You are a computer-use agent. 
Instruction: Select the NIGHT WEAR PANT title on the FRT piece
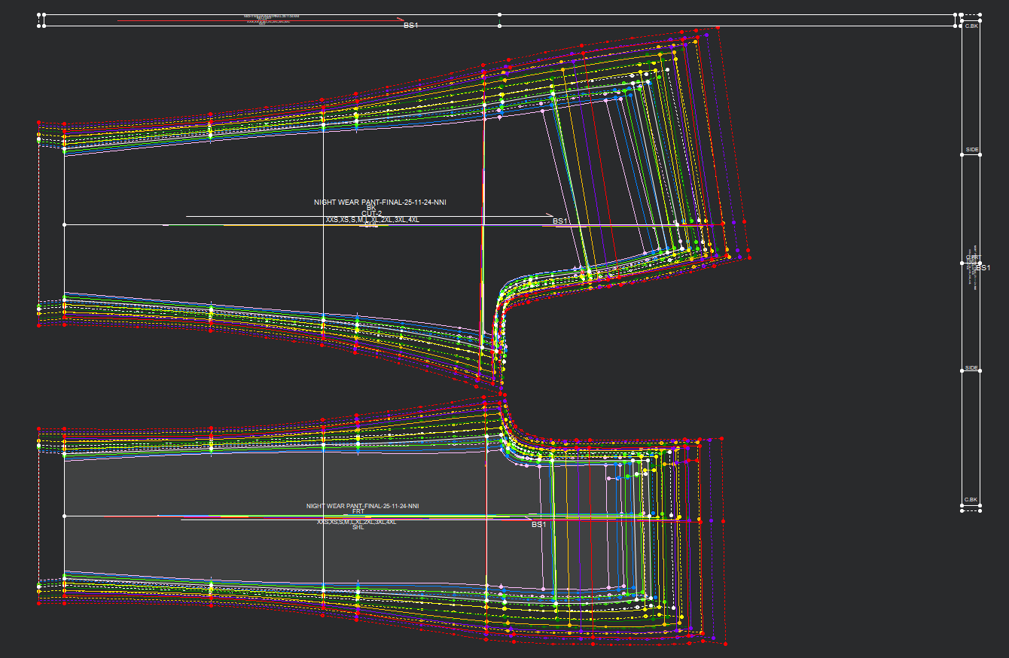tap(362, 506)
